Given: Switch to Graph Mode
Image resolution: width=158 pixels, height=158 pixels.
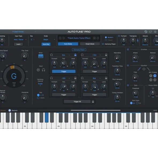Looking at the screenshot, I should (x=90, y=44).
